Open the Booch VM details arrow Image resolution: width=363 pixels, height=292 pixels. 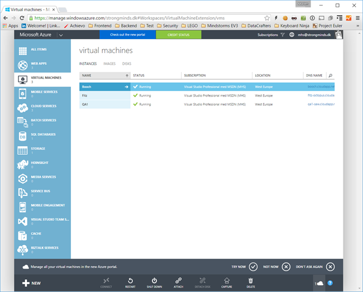[x=126, y=87]
